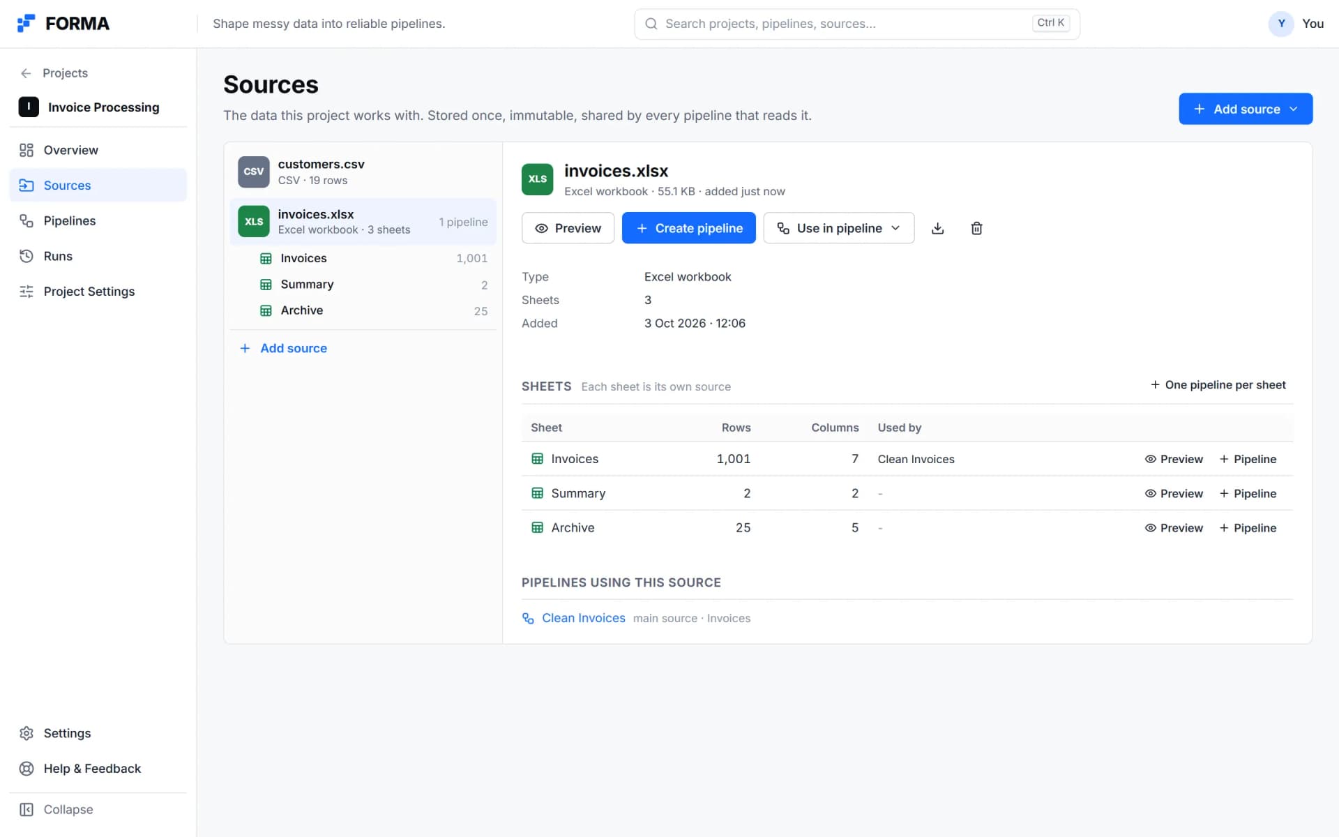Screen dimensions: 1339x837
Task: Open the Use in pipeline dropdown
Action: coord(838,228)
